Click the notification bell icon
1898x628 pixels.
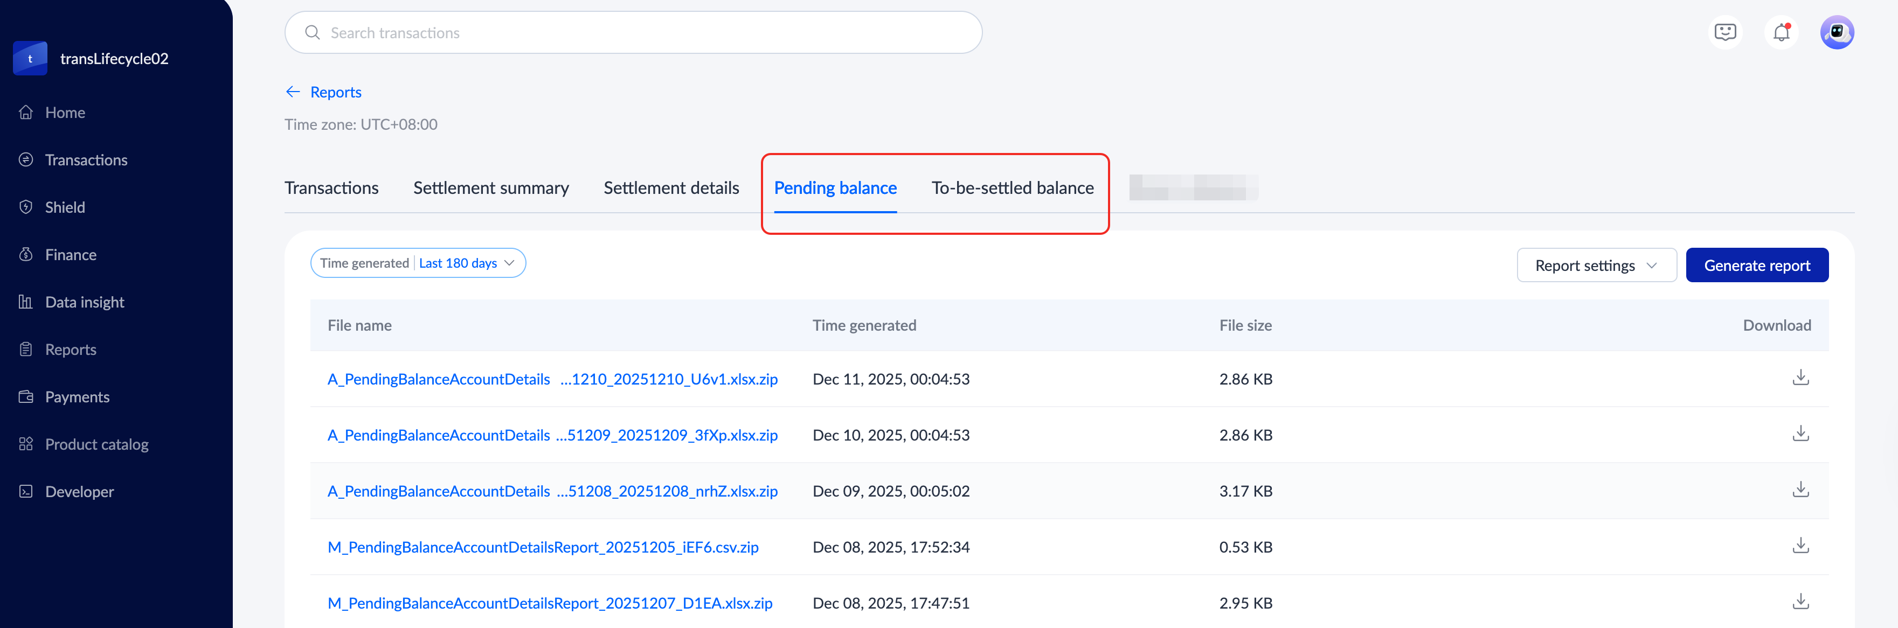(x=1781, y=32)
